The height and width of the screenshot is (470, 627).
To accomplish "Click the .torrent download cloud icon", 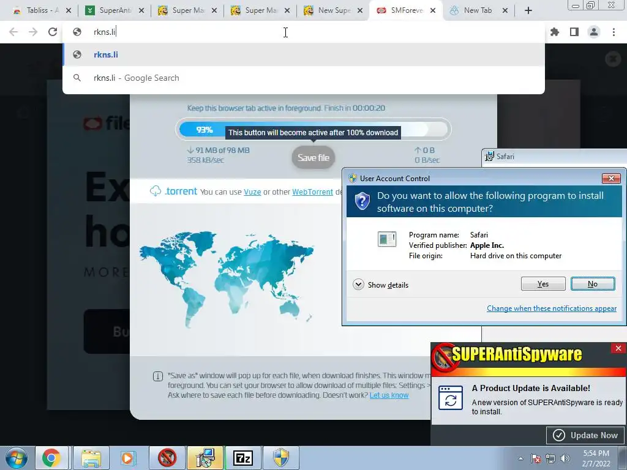I will pyautogui.click(x=155, y=191).
